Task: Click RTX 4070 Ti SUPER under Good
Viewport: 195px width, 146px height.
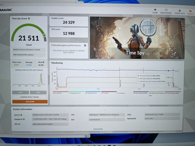Action: tap(29, 50)
